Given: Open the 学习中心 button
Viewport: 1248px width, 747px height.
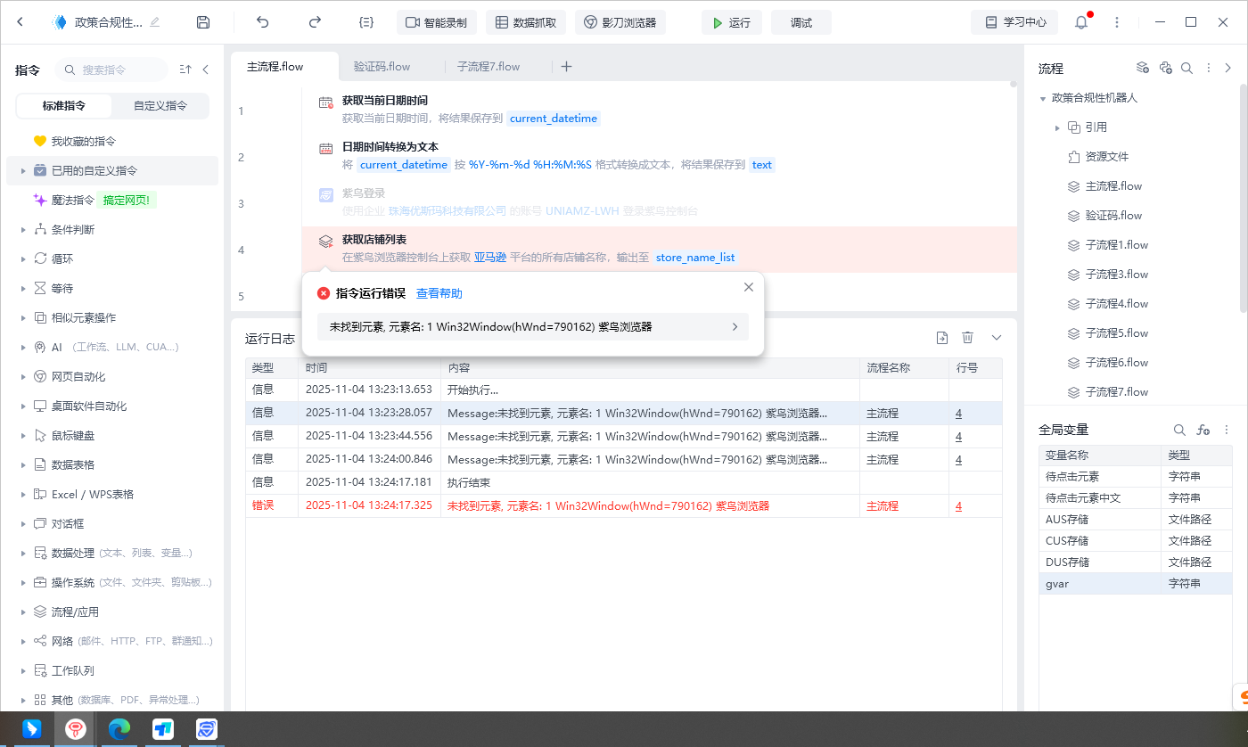Looking at the screenshot, I should coord(1015,22).
